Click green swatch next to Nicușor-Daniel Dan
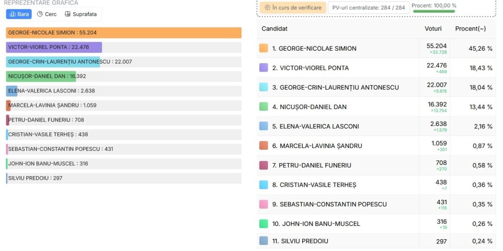The width and height of the screenshot is (503, 251). (x=264, y=107)
